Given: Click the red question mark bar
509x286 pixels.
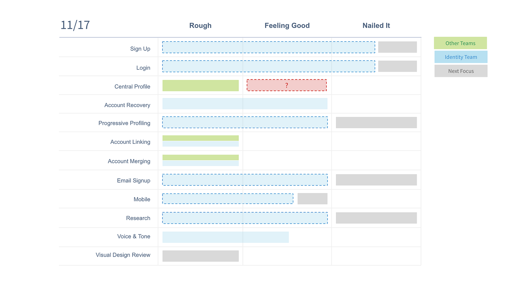Looking at the screenshot, I should click(286, 85).
